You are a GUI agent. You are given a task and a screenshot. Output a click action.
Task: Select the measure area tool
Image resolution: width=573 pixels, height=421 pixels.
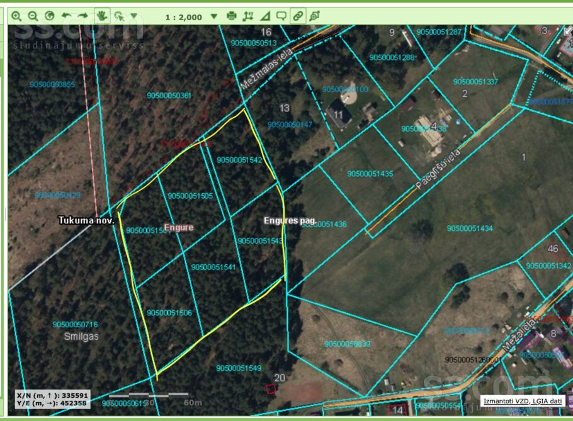point(265,16)
